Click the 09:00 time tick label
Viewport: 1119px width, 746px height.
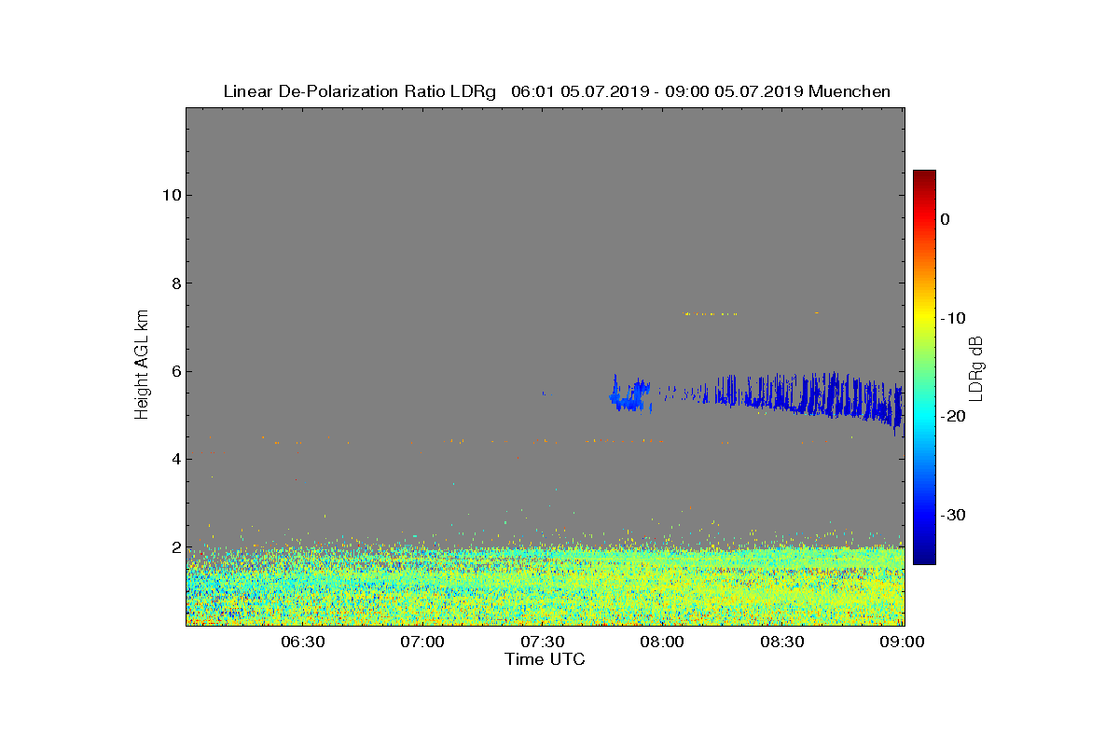(903, 642)
